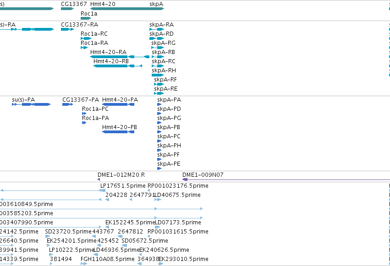The height and width of the screenshot is (266, 390).
Task: Click EST label LP17651.5prime
Action: coord(123,186)
